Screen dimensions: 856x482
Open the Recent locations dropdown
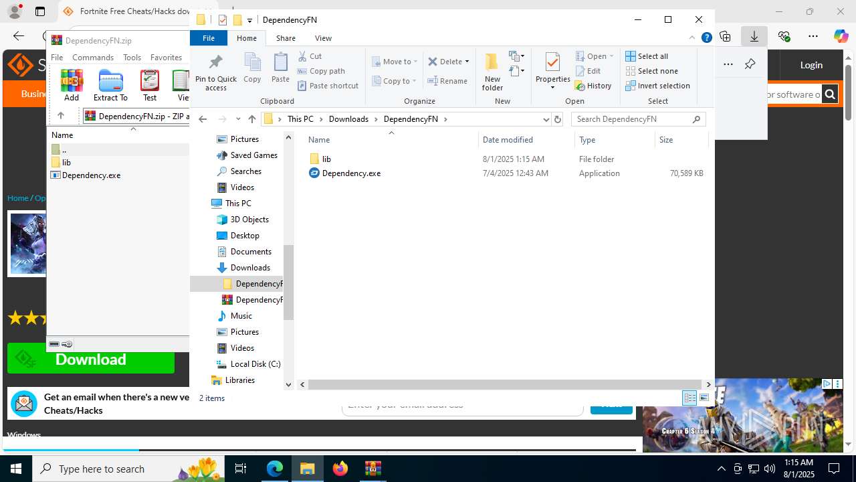[238, 119]
